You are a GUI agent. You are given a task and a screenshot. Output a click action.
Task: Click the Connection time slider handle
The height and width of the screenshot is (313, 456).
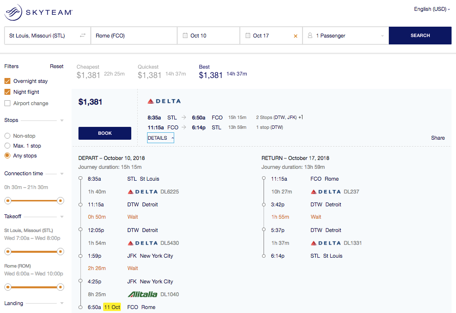tap(8, 201)
